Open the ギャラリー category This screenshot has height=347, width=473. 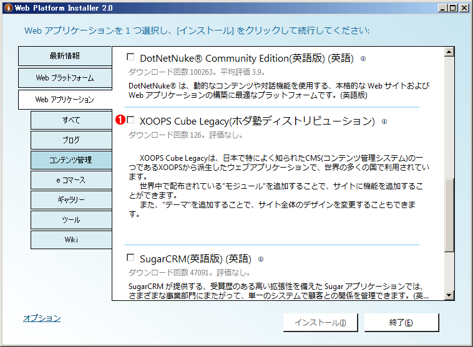[71, 200]
